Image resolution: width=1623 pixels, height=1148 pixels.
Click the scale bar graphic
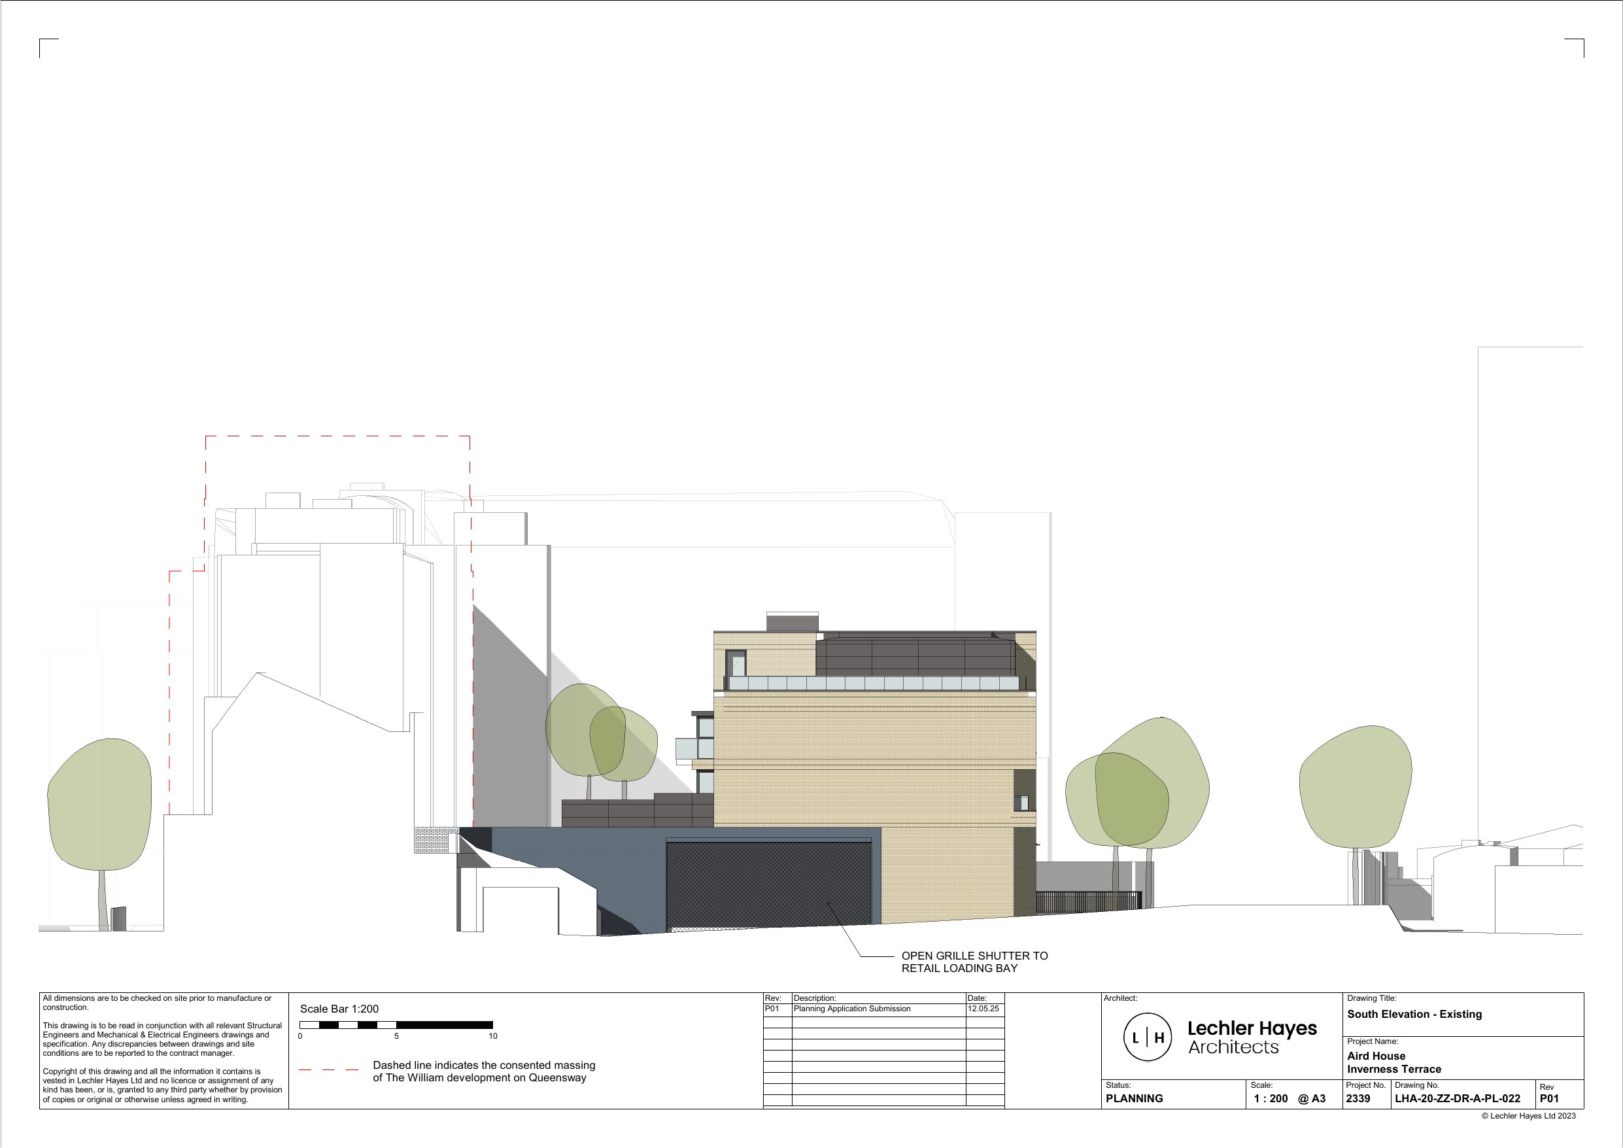(396, 1024)
